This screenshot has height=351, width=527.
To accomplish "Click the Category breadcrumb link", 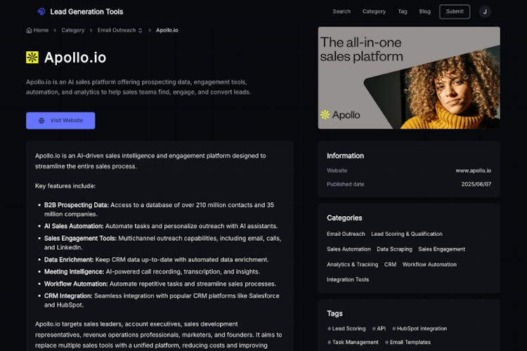I will [x=72, y=30].
